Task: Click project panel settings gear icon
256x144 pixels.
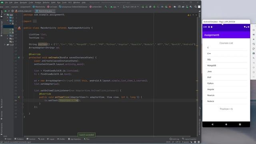Action: pyautogui.click(x=12, y=11)
